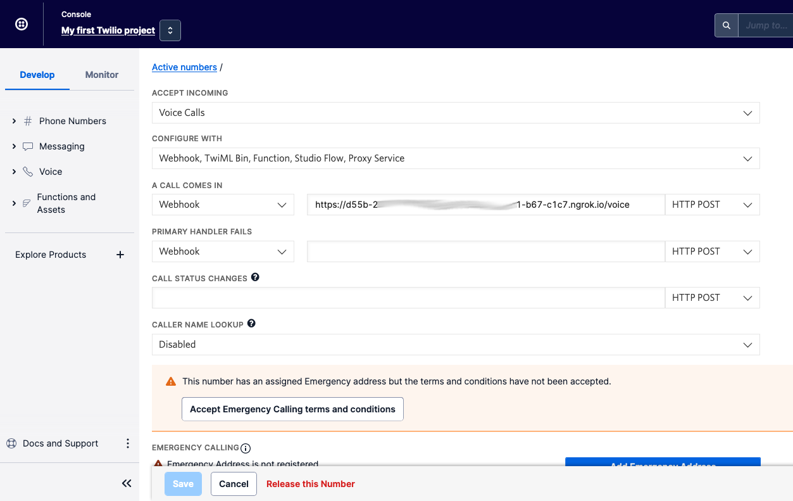
Task: Open My first Twilio project link
Action: pos(108,30)
